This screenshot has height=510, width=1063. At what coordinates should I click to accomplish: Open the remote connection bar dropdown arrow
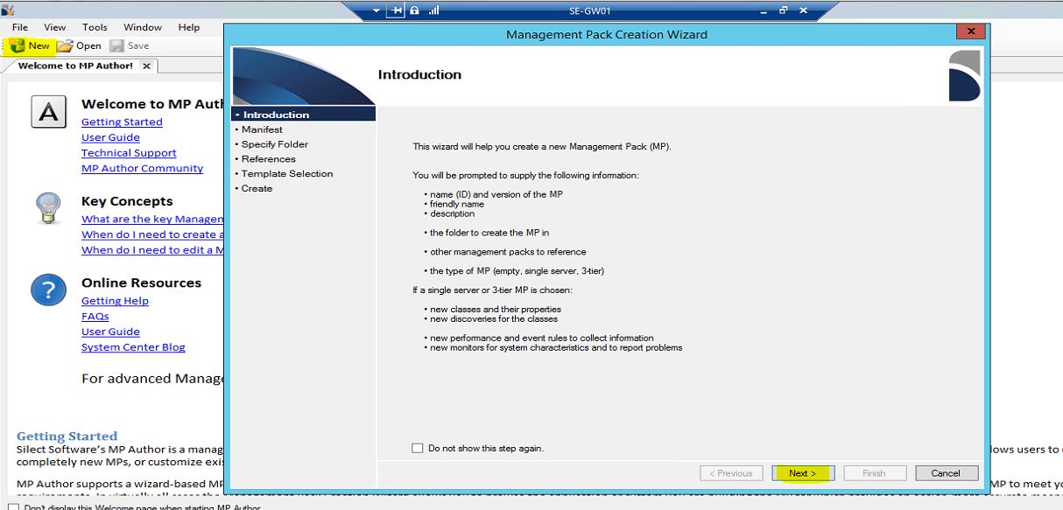click(377, 10)
